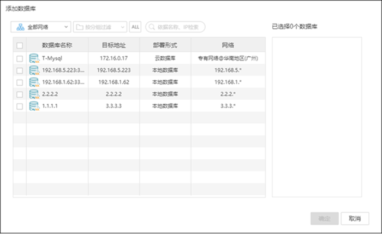Click the 确定 confirm button
The width and height of the screenshot is (382, 234).
[x=324, y=218]
